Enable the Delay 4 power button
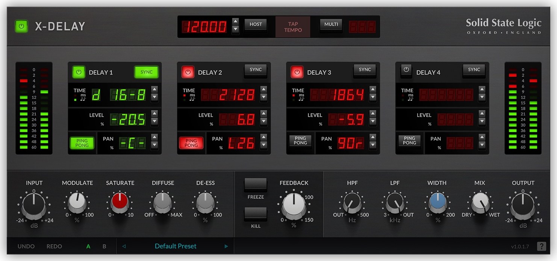Image resolution: width=557 pixels, height=261 pixels. [406, 70]
